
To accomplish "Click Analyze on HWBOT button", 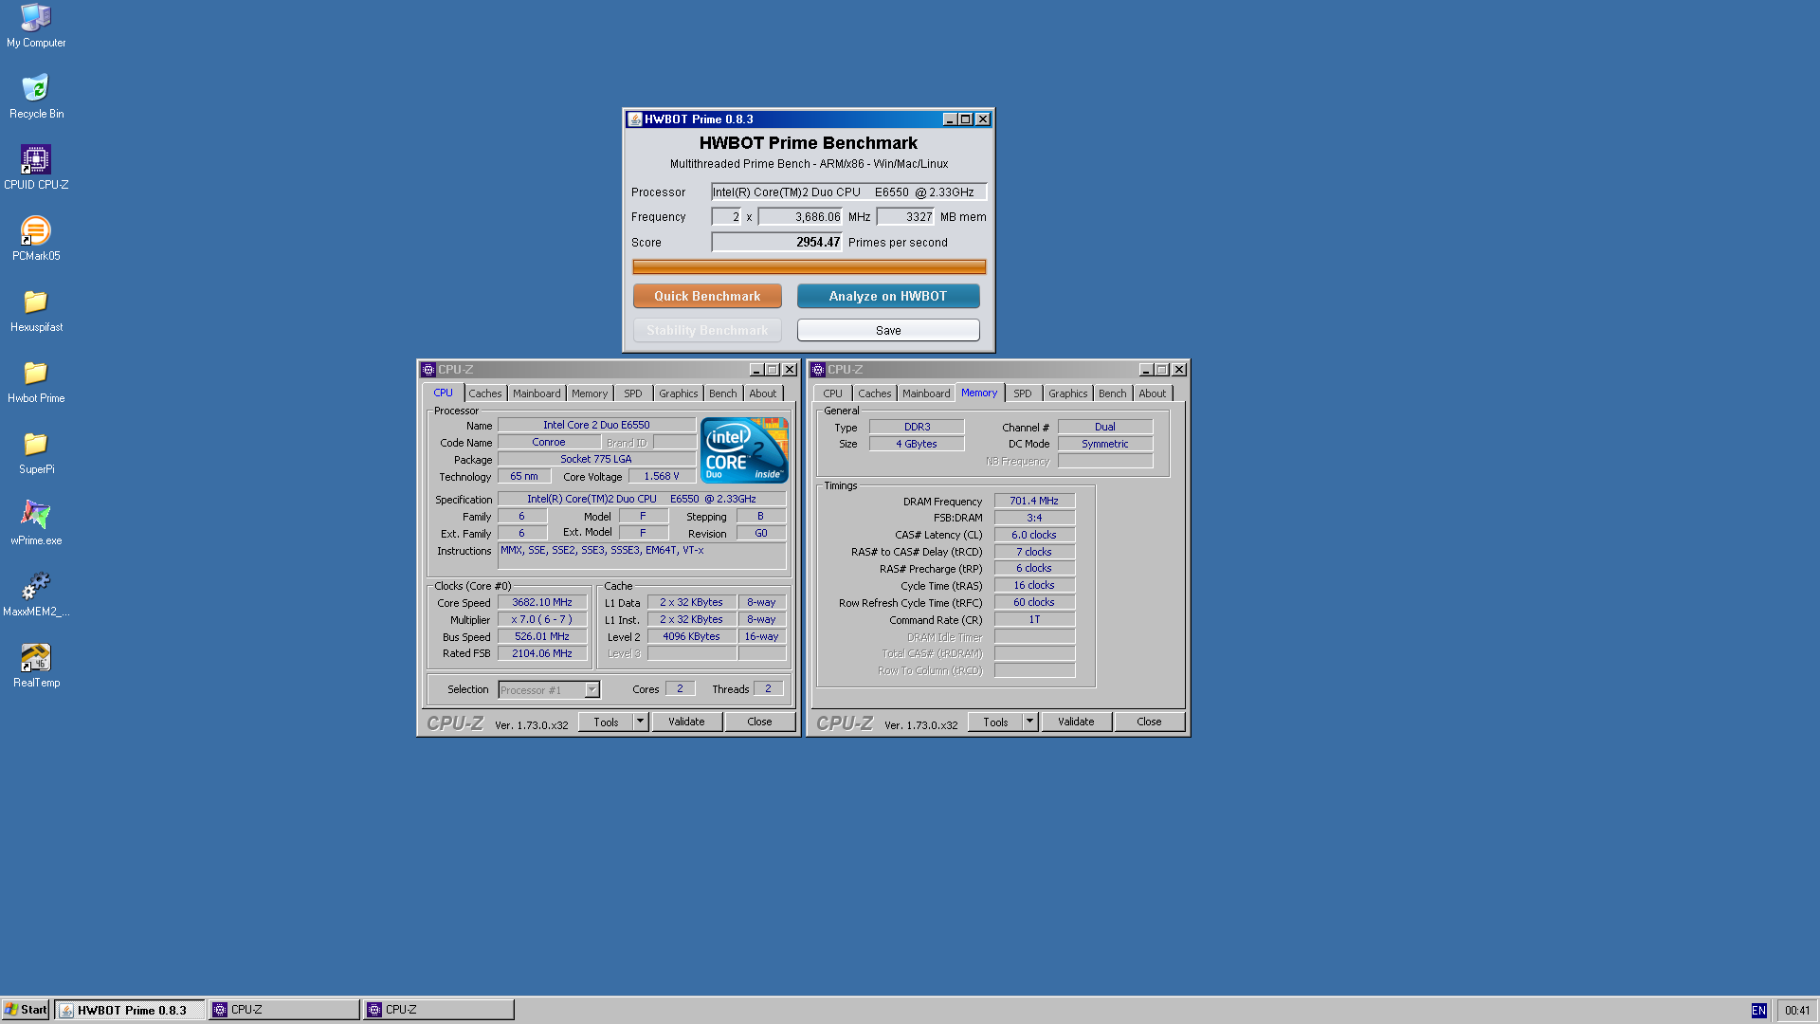I will (888, 296).
